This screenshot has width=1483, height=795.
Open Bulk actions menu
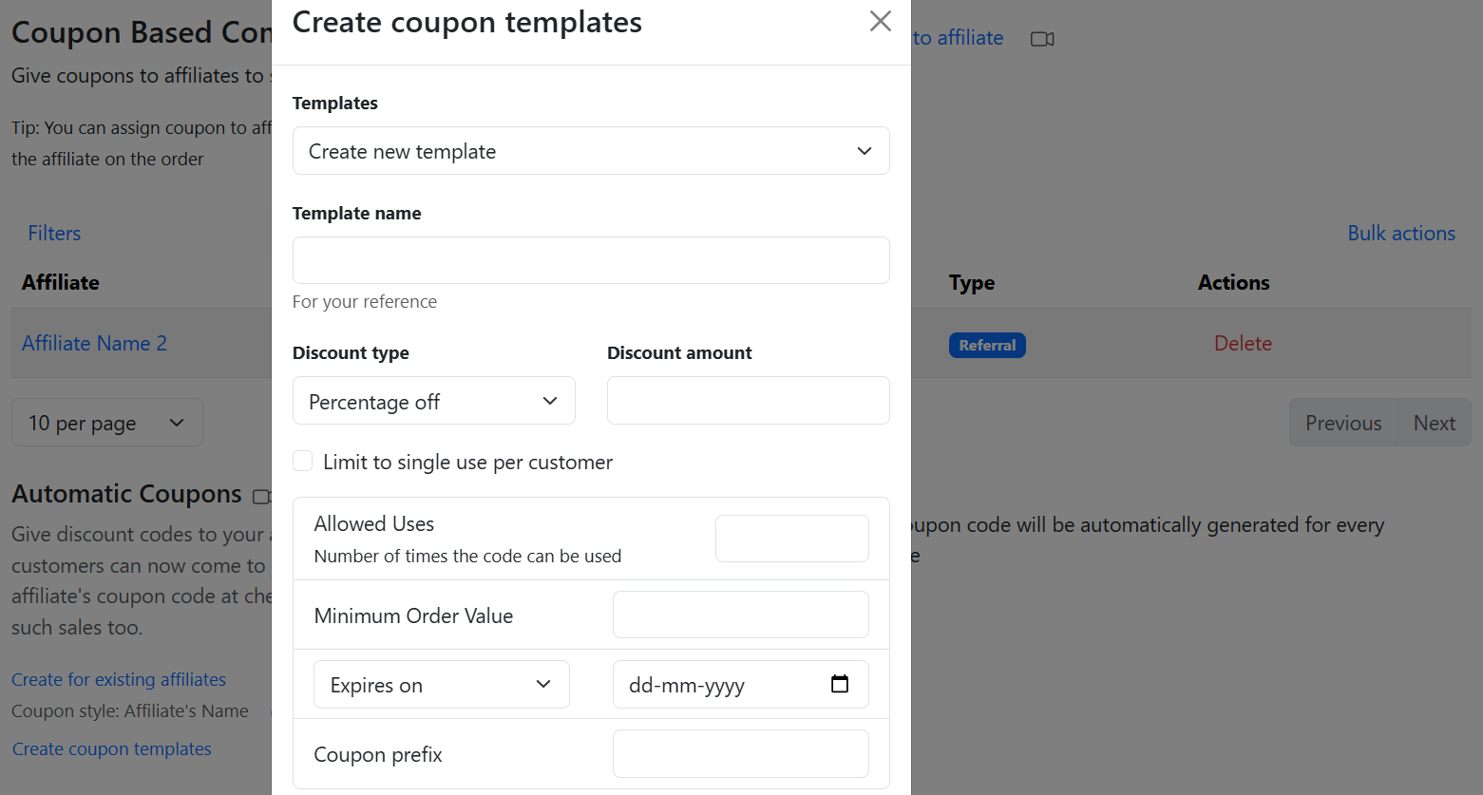click(1400, 234)
